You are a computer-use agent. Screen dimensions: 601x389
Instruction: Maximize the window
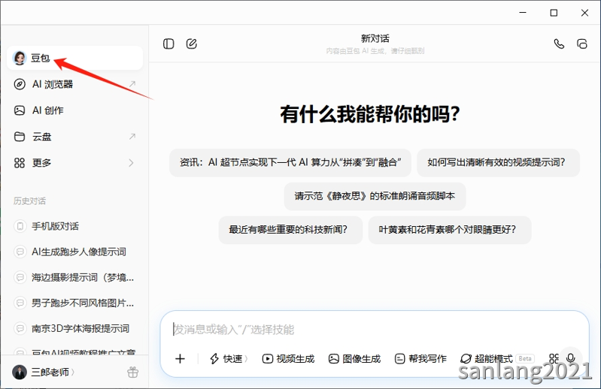(x=554, y=13)
